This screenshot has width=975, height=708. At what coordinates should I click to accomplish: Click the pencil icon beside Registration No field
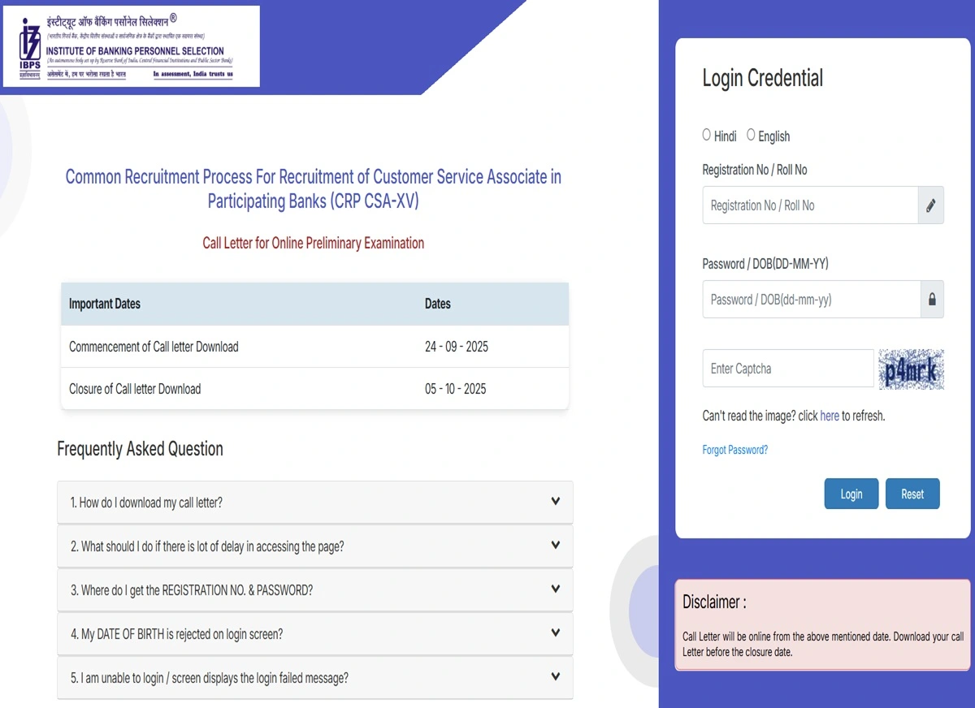pos(931,205)
